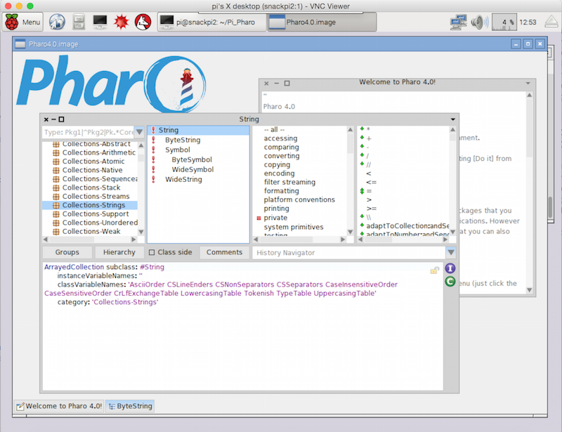The height and width of the screenshot is (432, 562).
Task: Select the '-- all --' protocol
Action: click(x=274, y=129)
